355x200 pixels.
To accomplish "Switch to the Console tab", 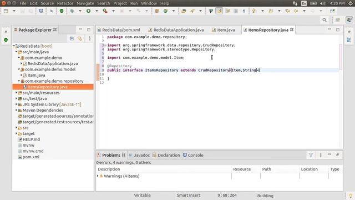I will click(x=194, y=155).
